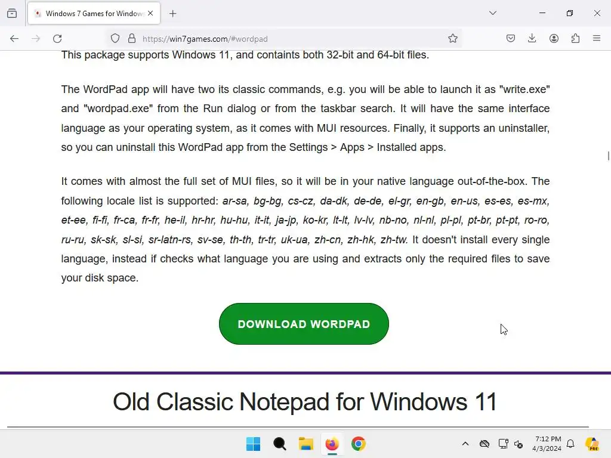
Task: Launch Google Chrome from taskbar
Action: [359, 444]
